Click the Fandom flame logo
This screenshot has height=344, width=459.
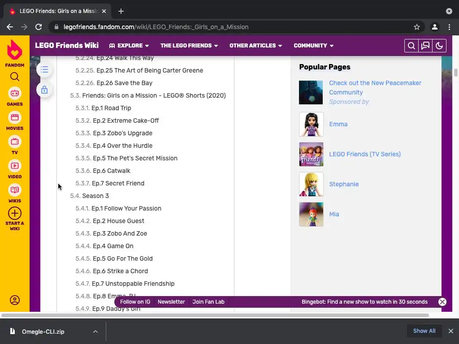point(15,50)
